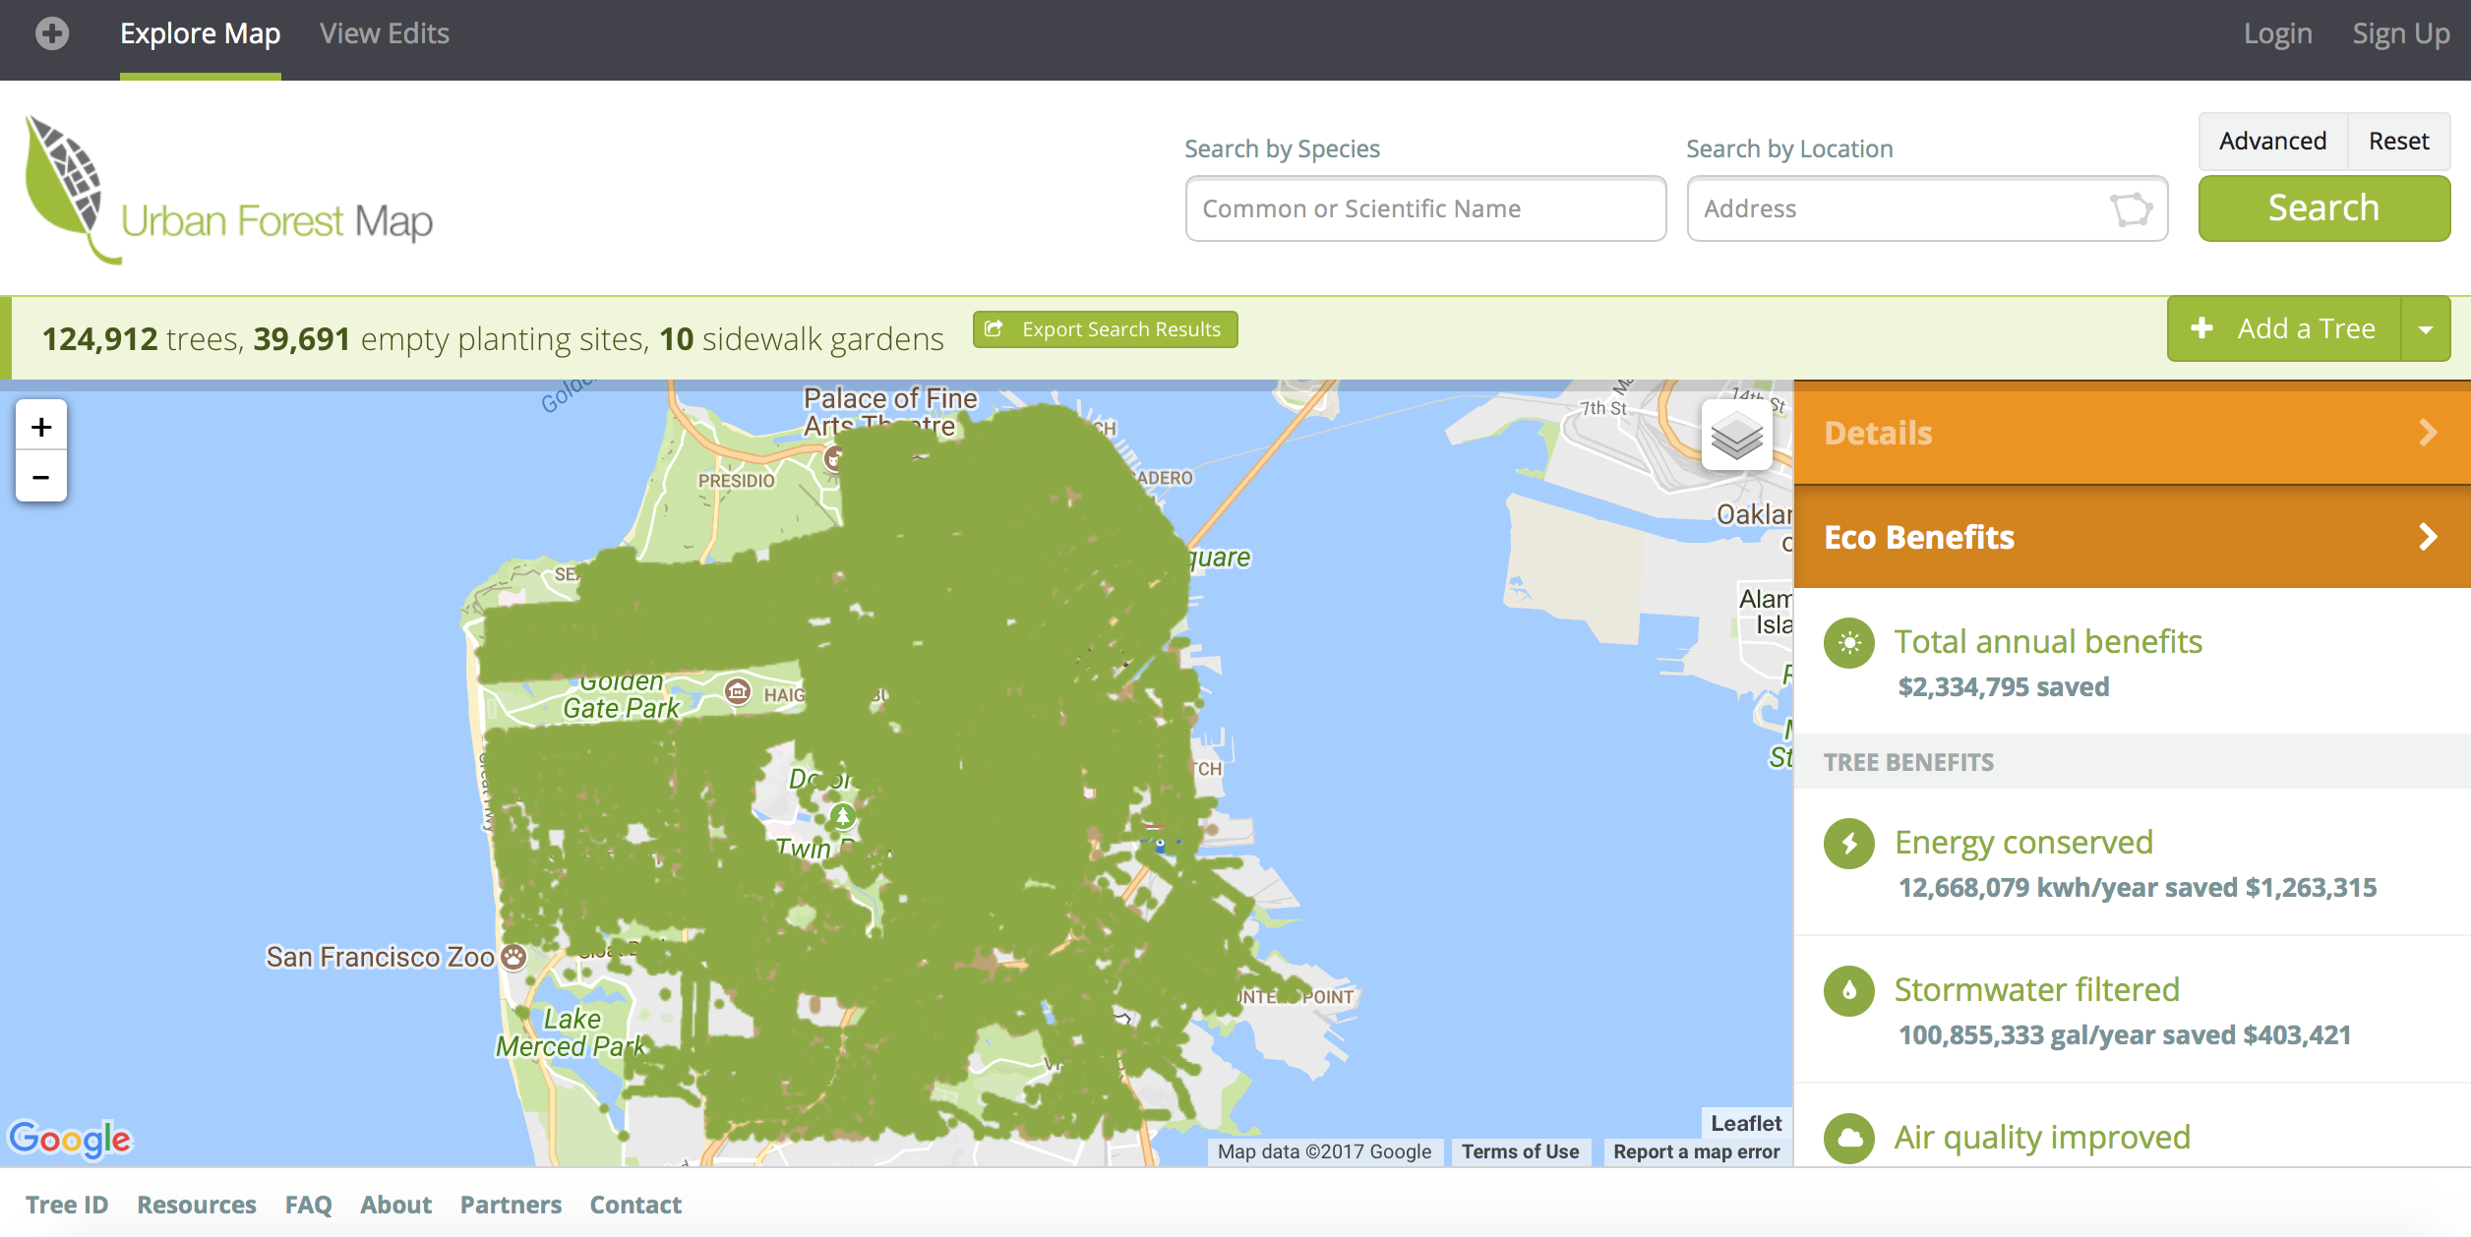Click Export Search Results button
Viewport: 2471px width, 1237px height.
1105,329
